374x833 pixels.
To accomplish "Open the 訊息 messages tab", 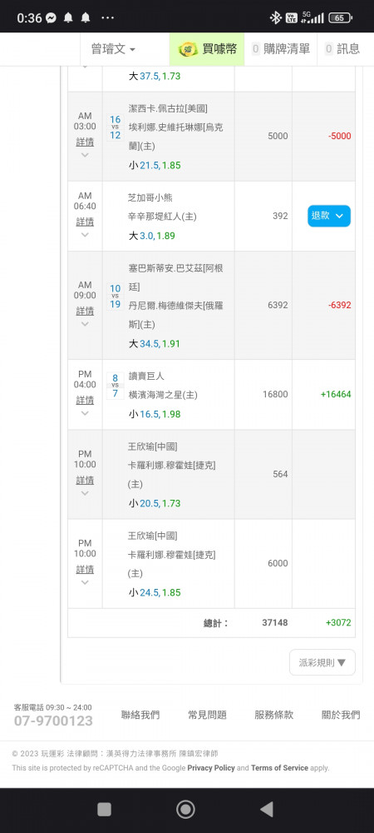I will click(342, 49).
